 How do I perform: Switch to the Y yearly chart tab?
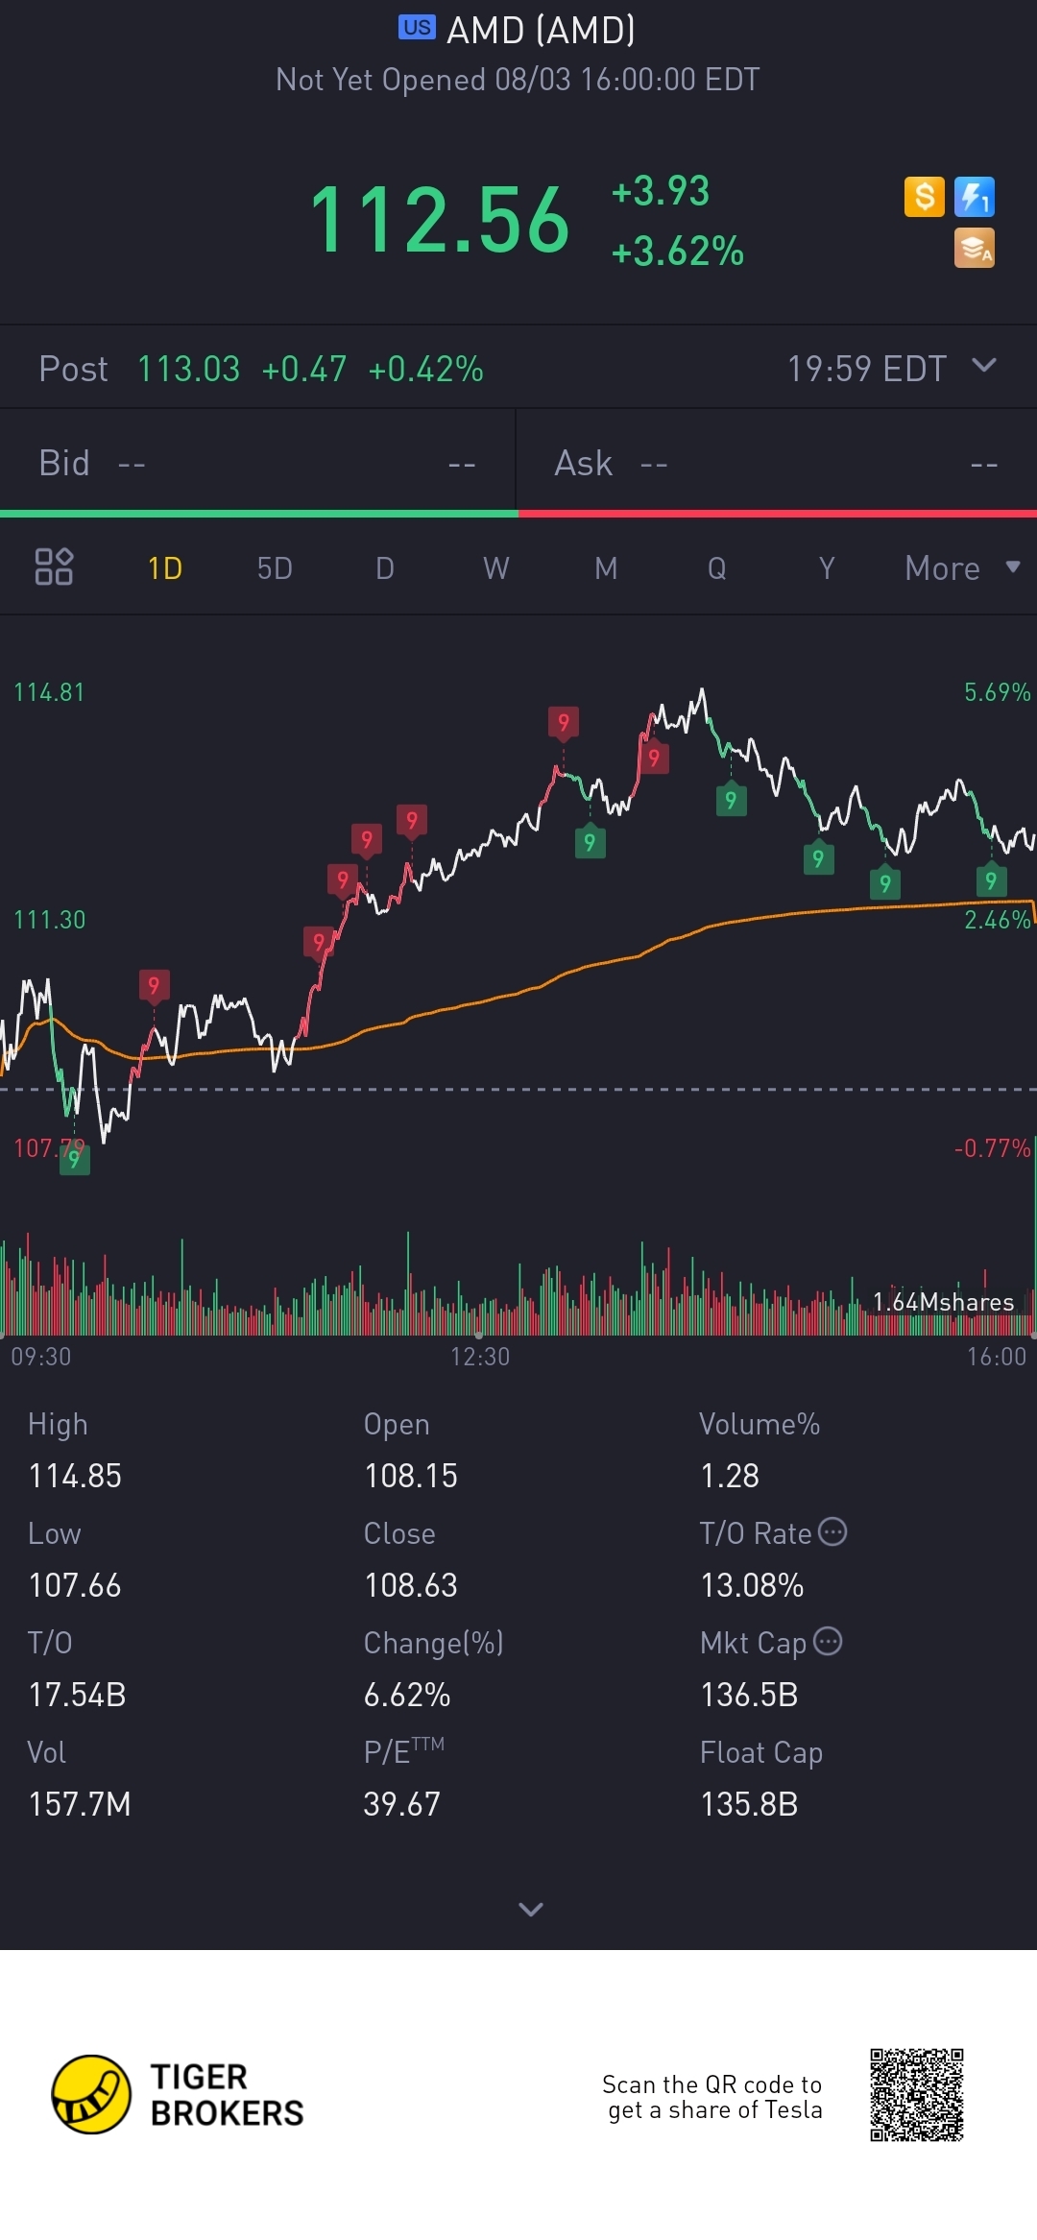pos(827,568)
